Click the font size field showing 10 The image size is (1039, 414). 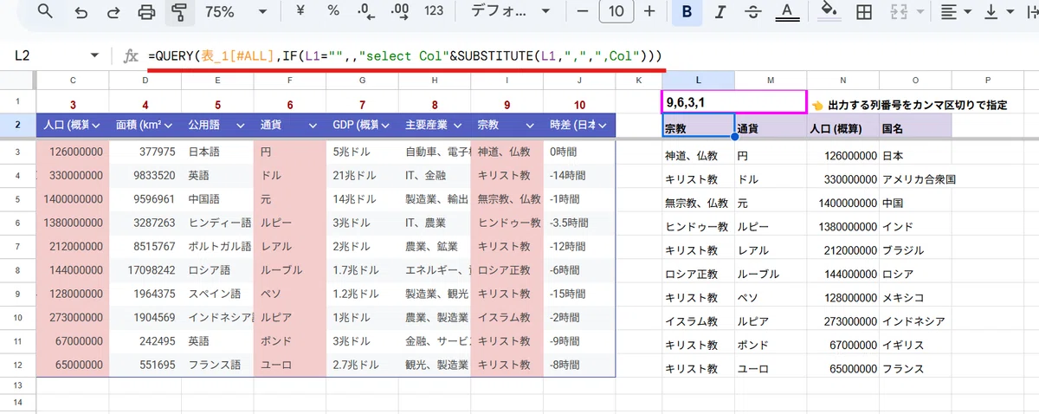point(616,12)
